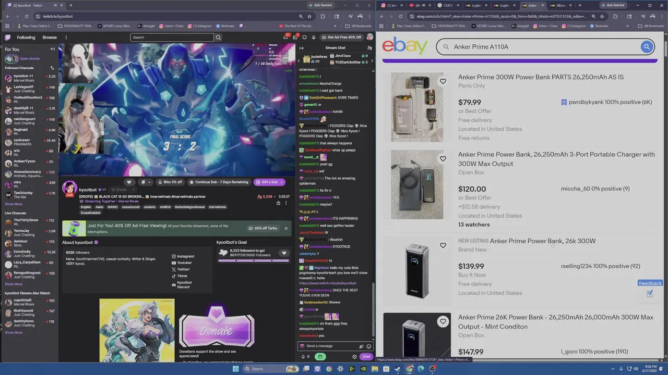
Task: Click the green channel points chest
Action: pyautogui.click(x=320, y=357)
